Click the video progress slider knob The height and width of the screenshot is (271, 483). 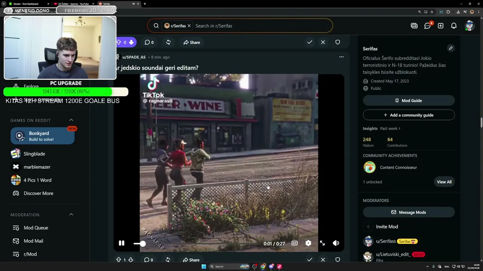pyautogui.click(x=142, y=244)
